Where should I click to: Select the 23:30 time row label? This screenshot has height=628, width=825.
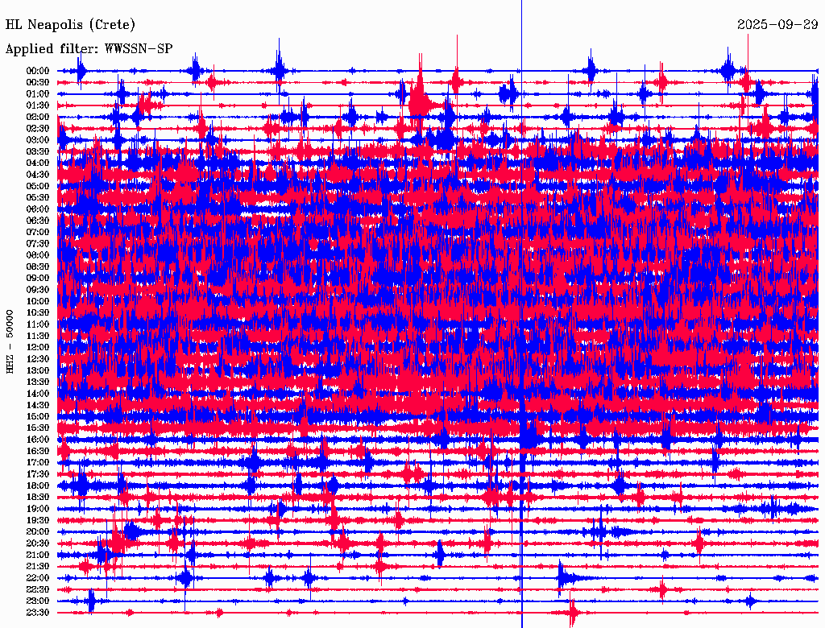pyautogui.click(x=38, y=613)
